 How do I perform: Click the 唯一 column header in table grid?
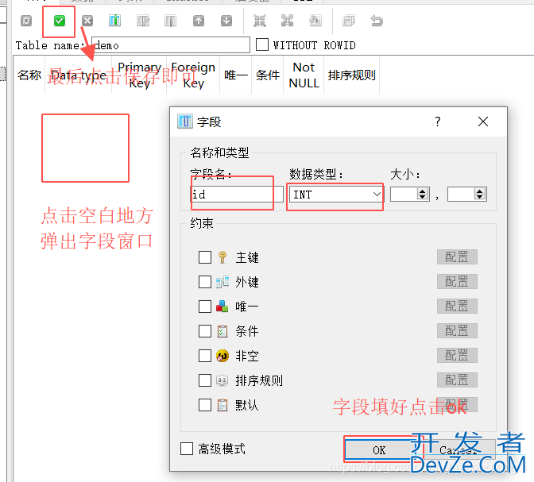pyautogui.click(x=236, y=75)
